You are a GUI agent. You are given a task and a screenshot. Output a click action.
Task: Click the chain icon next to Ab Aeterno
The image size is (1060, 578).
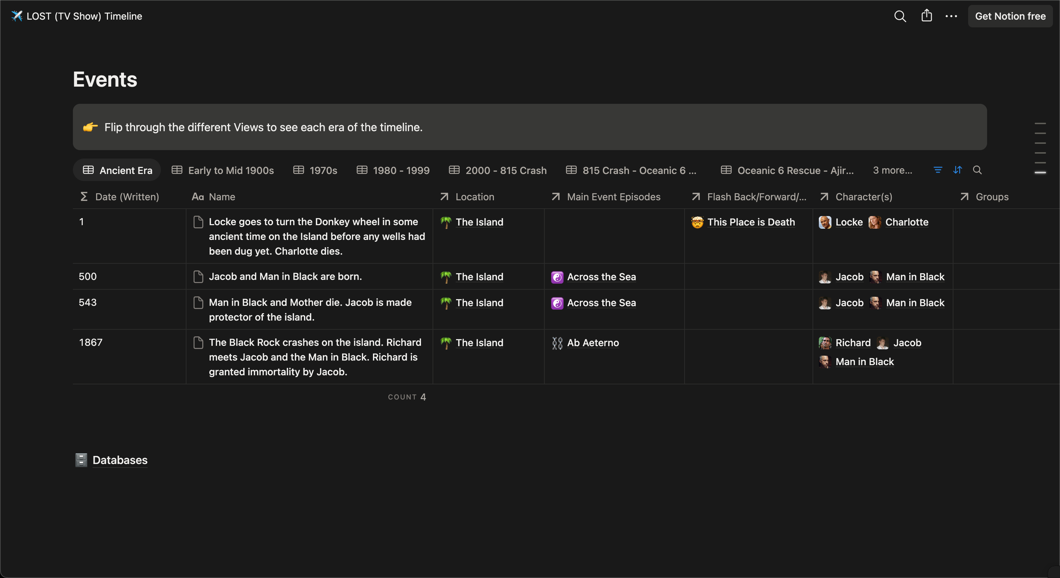557,343
